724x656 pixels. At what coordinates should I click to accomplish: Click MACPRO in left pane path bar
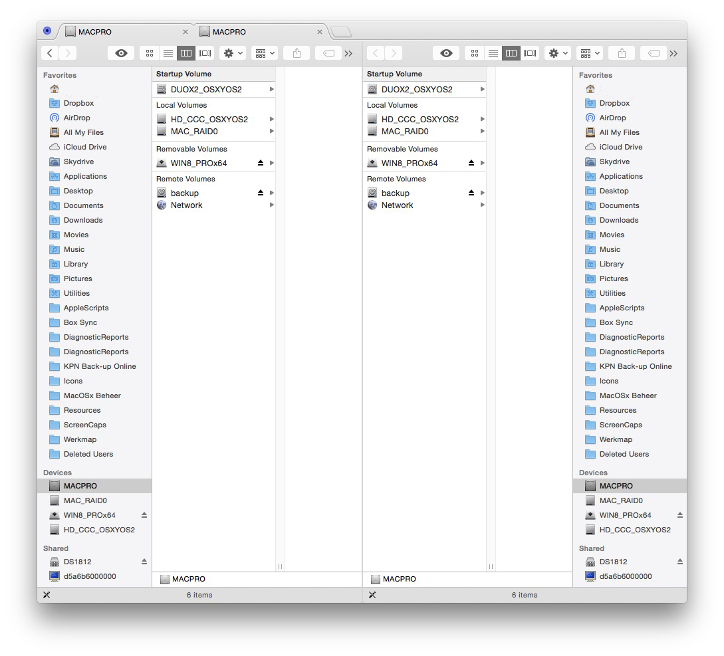[183, 579]
